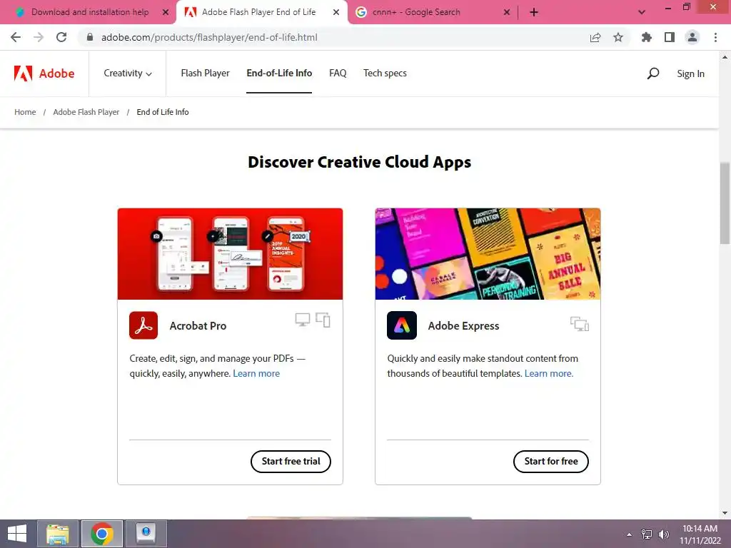Viewport: 731px width, 548px height.
Task: Open Windows Start button
Action: (17, 534)
